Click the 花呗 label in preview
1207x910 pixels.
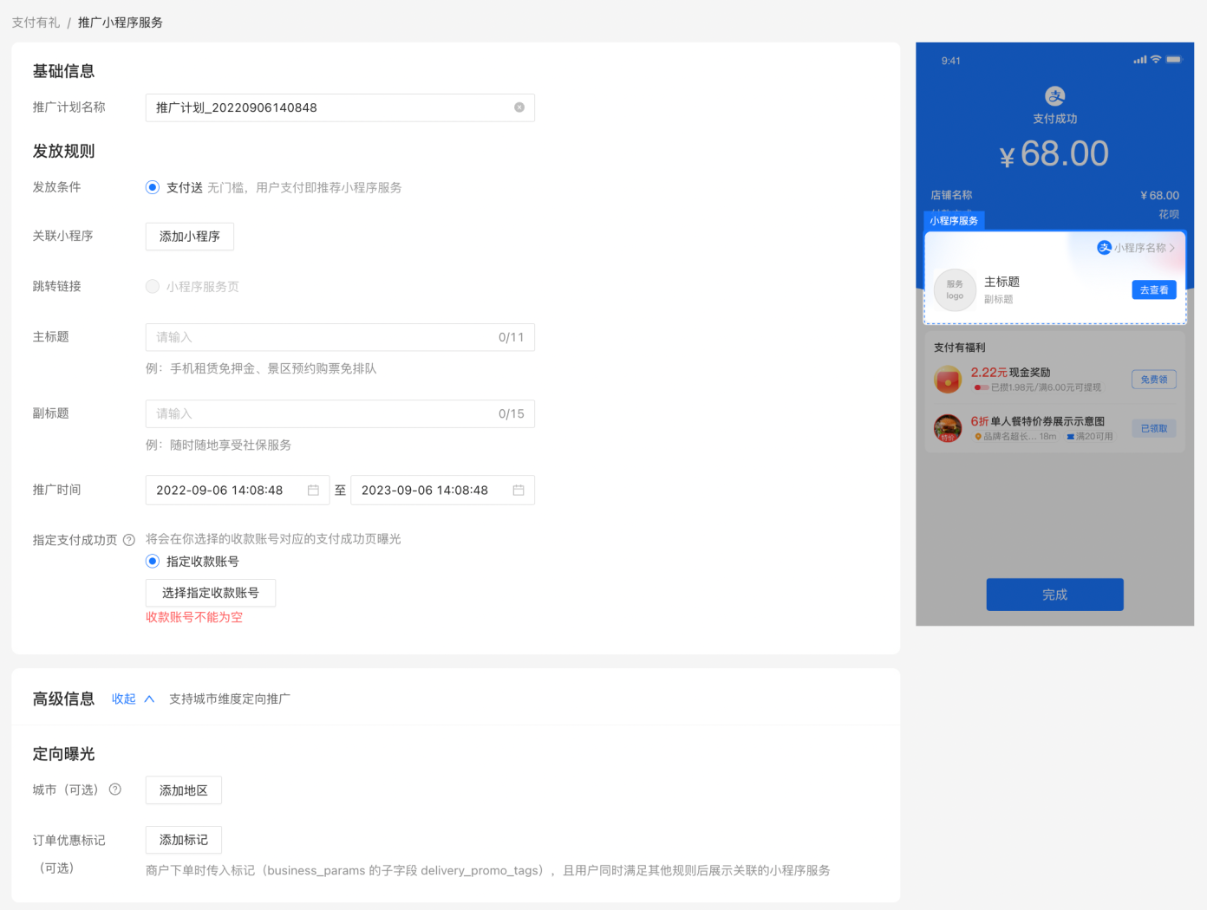(x=1169, y=214)
